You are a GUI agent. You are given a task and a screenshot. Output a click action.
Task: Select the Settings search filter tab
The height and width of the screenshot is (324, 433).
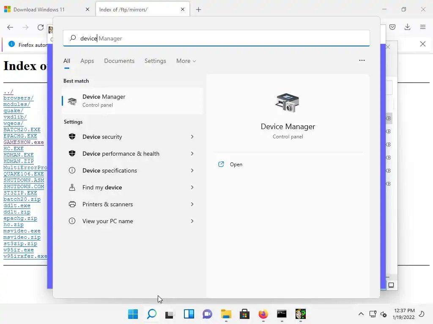click(155, 61)
